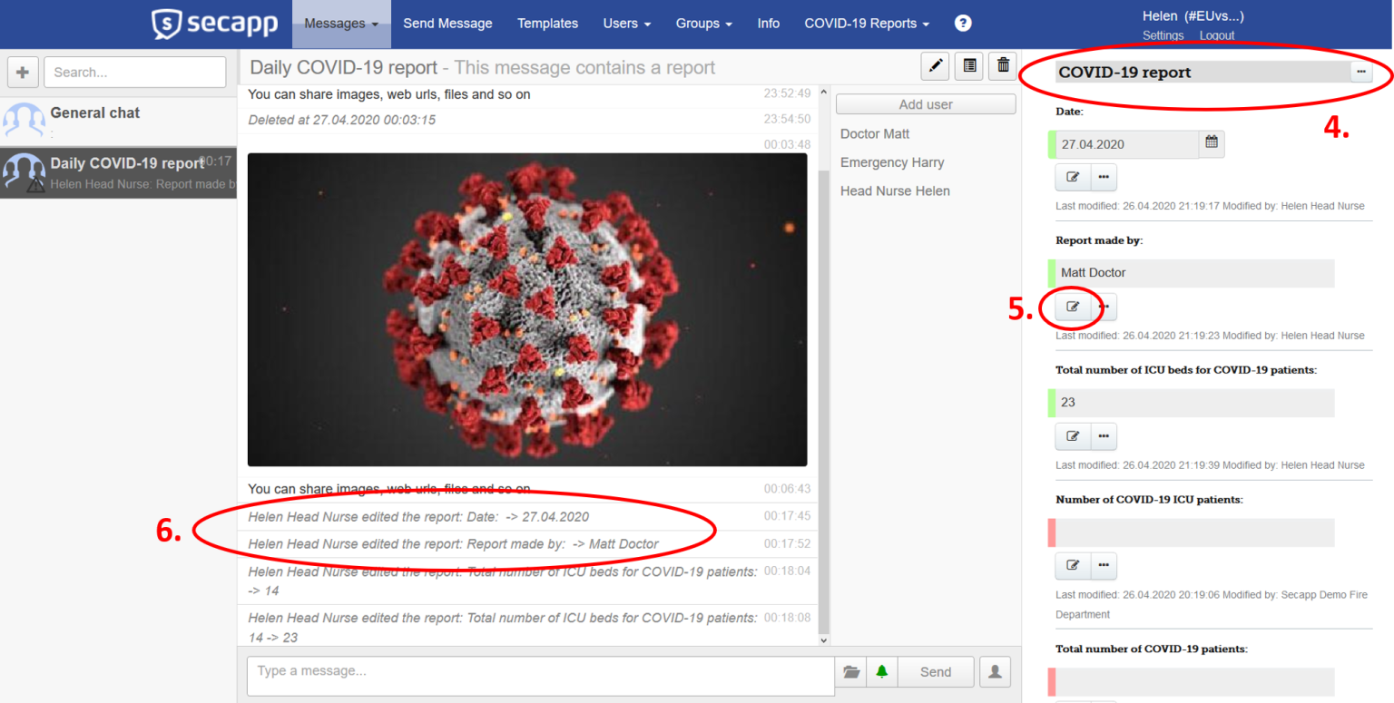
Task: Edit the COVID-19 ICU patients field pencil icon
Action: point(1072,565)
